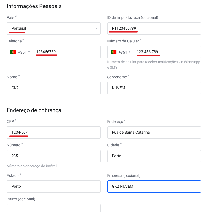
Task: Focus the Número de Celular input
Action: [165, 52]
